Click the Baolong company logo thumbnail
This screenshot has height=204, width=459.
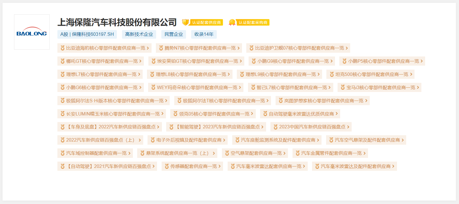pyautogui.click(x=32, y=32)
